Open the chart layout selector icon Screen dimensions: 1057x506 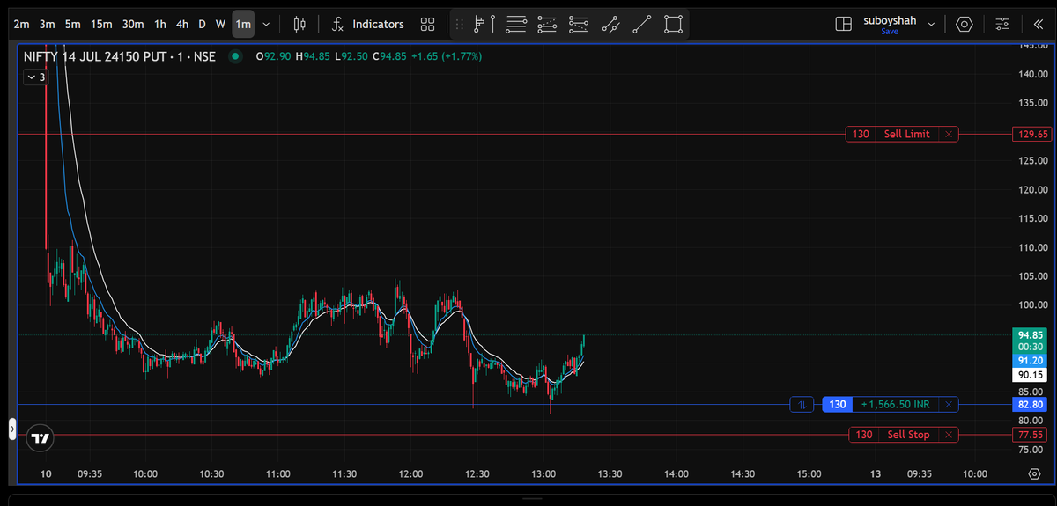pyautogui.click(x=843, y=24)
